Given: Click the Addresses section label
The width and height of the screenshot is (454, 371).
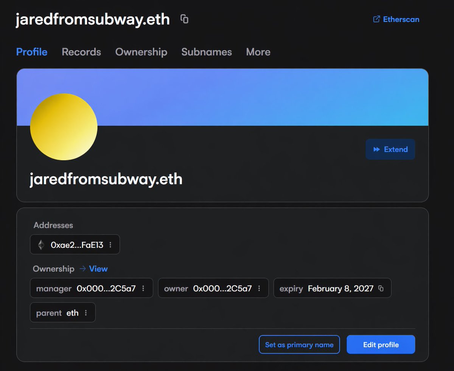Looking at the screenshot, I should 53,225.
